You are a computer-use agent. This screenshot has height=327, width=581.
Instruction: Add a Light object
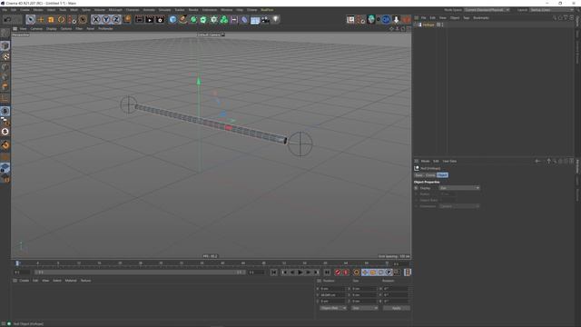(276, 19)
